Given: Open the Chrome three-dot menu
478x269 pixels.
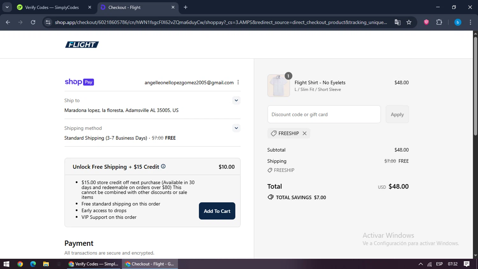Looking at the screenshot, I should coord(470,22).
